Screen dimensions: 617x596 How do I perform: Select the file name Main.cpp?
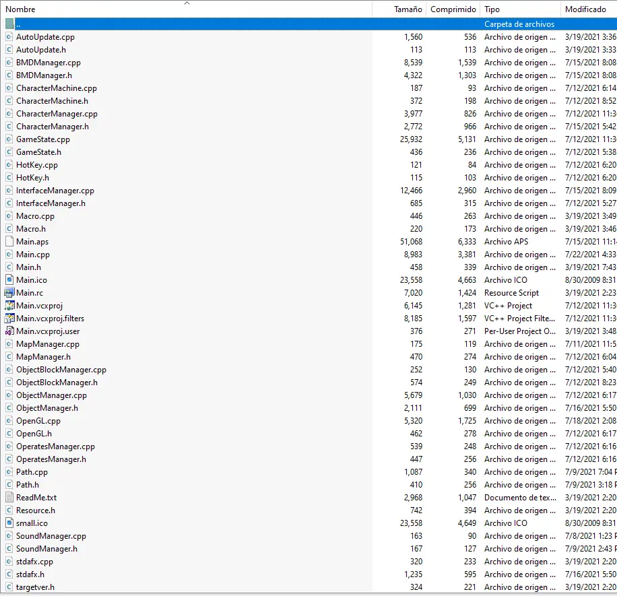tap(33, 255)
